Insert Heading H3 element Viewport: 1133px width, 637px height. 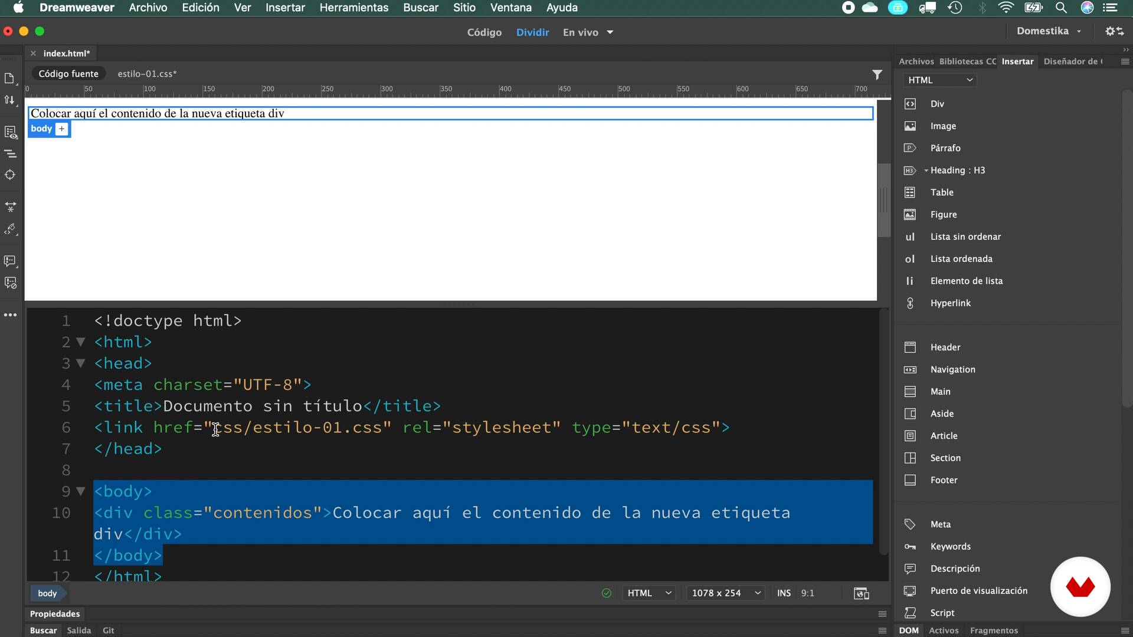[x=957, y=170]
